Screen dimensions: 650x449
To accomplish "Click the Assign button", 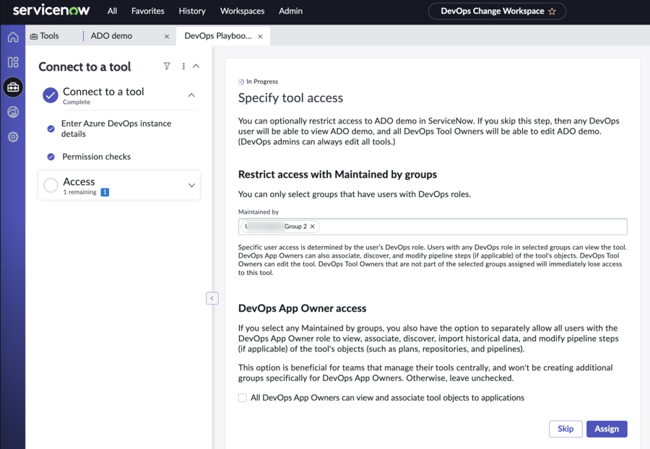I will click(x=607, y=429).
